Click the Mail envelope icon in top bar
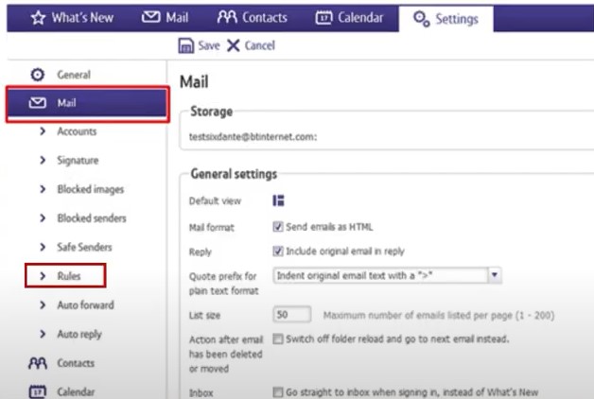 click(x=150, y=17)
